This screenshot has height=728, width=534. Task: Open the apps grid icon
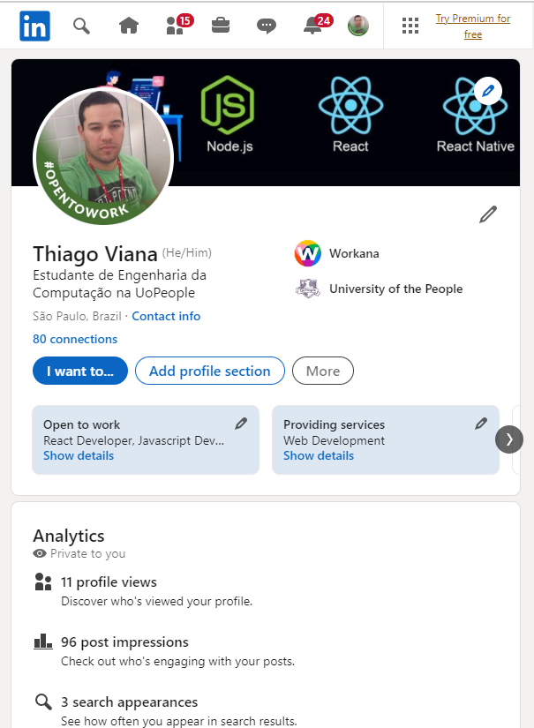tap(410, 26)
